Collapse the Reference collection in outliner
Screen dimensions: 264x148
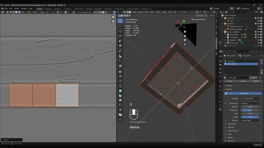coord(223,24)
